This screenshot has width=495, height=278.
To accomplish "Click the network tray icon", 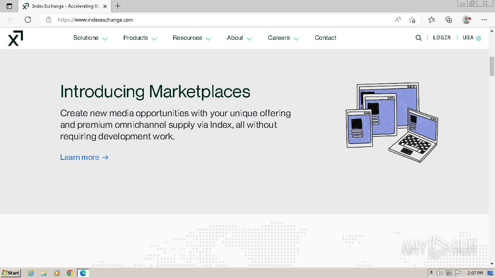I will point(449,273).
